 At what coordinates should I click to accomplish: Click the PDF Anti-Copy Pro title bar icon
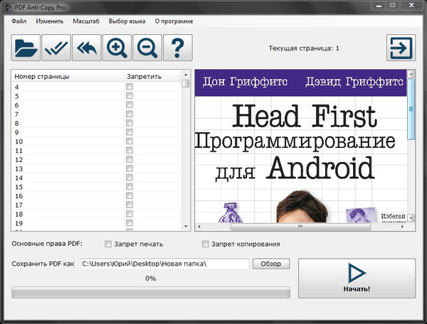[x=9, y=8]
